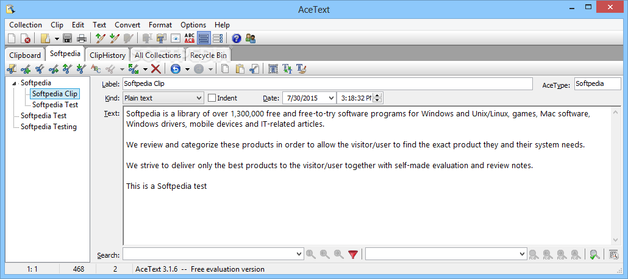Click the ABC with scissors icon
628x279 pixels.
pos(96,69)
